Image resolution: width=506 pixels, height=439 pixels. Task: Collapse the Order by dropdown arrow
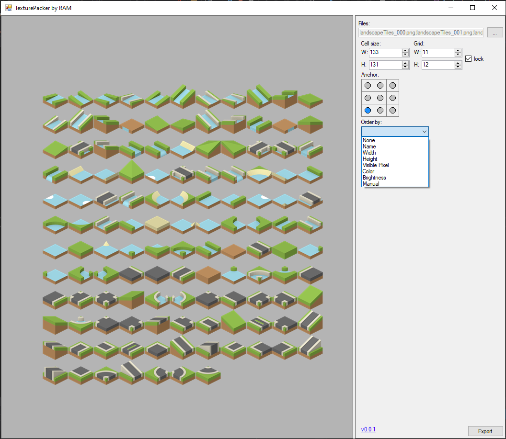tap(425, 131)
